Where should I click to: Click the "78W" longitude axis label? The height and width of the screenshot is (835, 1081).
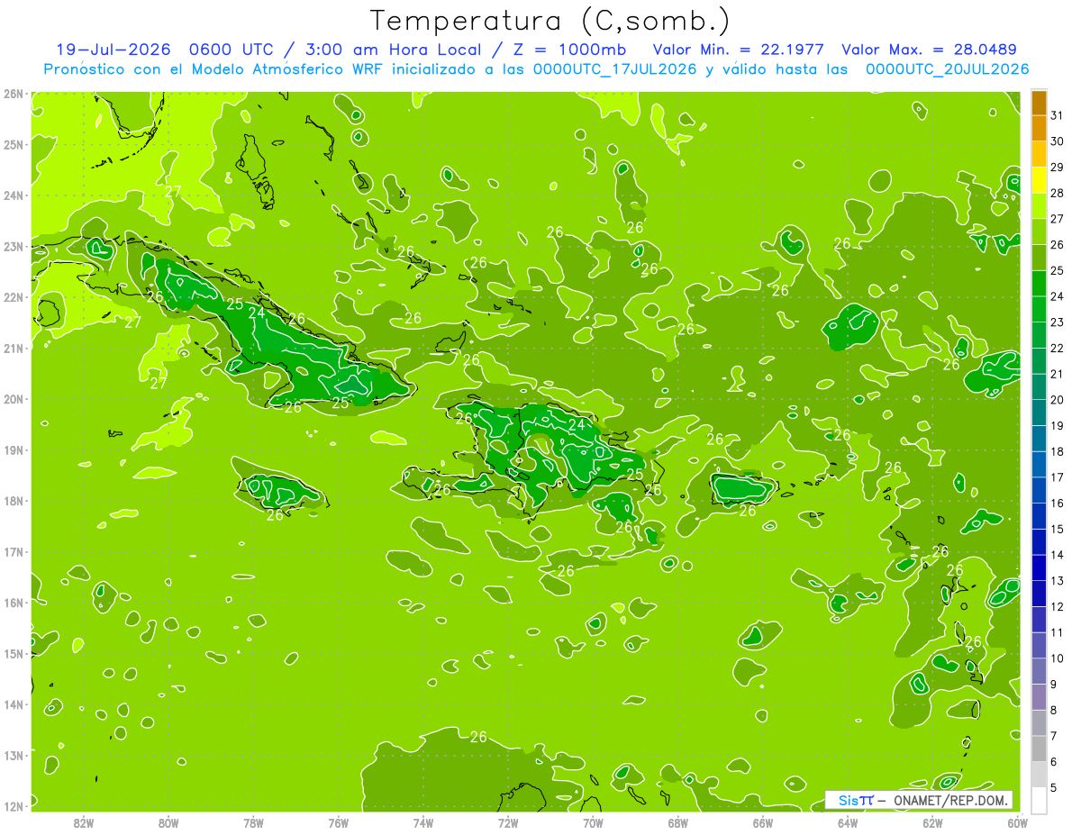point(253,823)
